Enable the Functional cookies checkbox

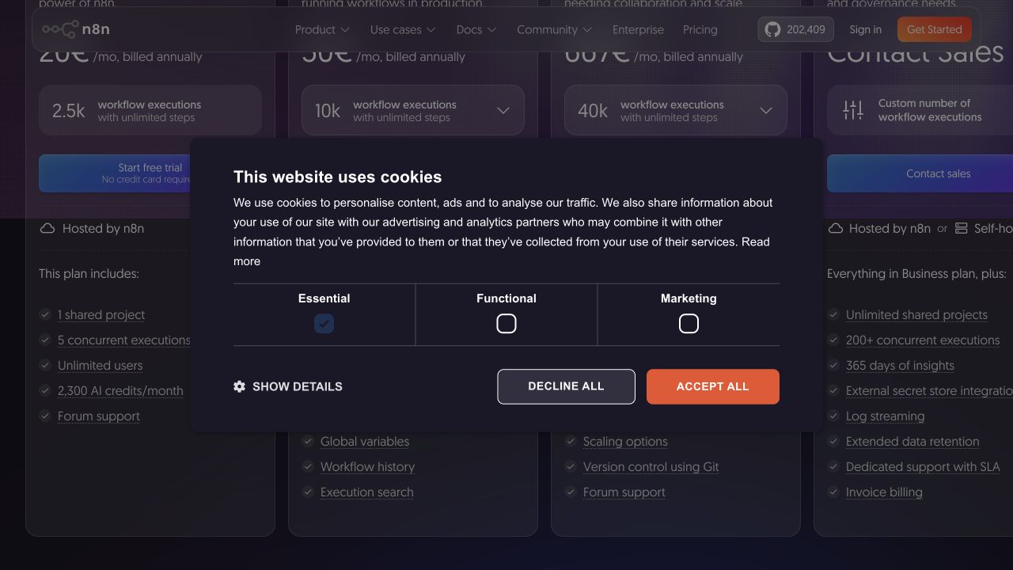(506, 324)
